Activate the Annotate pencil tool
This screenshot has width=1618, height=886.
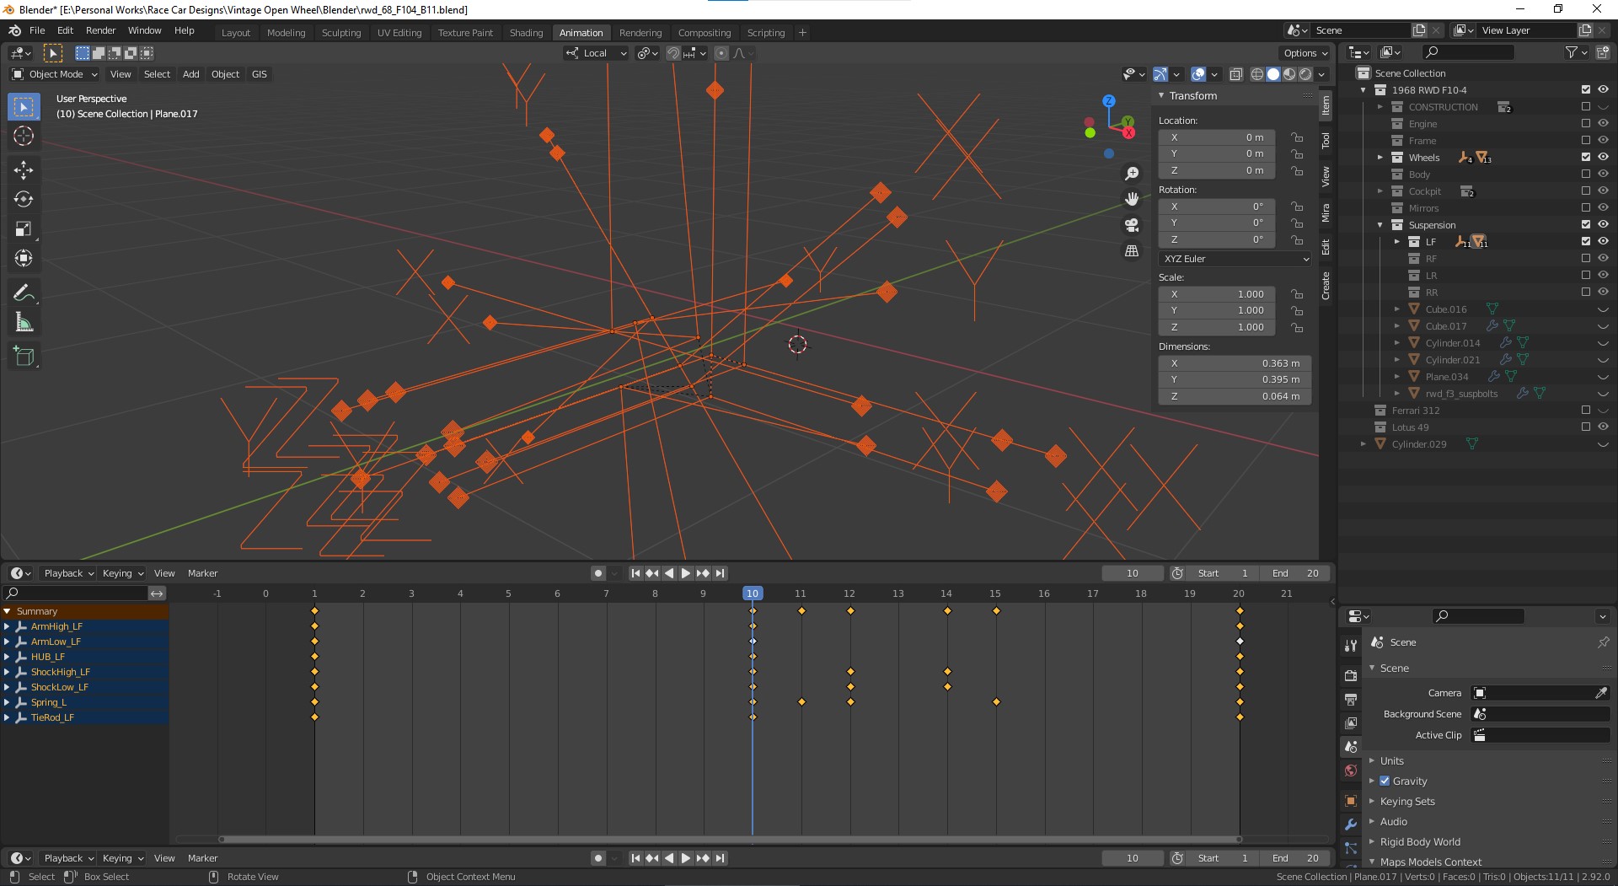point(24,293)
